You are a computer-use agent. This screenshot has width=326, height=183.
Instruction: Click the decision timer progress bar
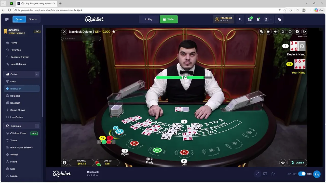(184, 78)
